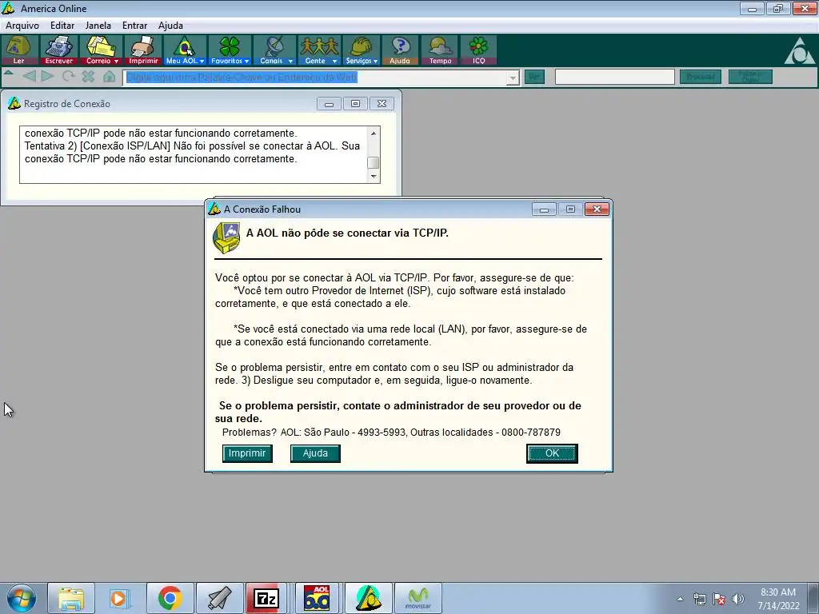Expand the Gente toolbar menu
819x614 pixels.
[319, 50]
